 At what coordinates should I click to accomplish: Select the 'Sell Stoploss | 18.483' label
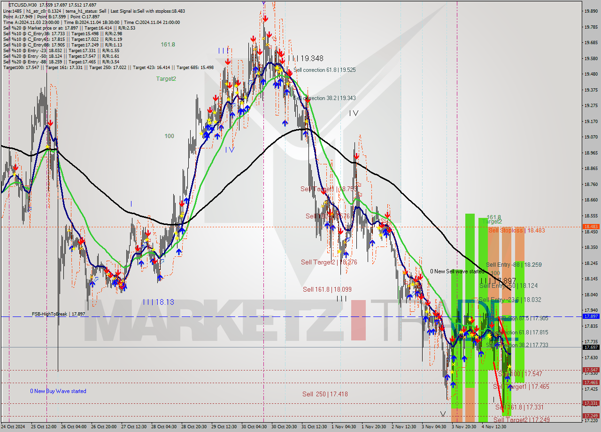[x=516, y=231]
